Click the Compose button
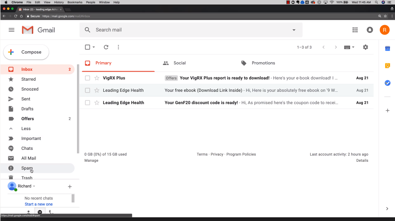This screenshot has width=395, height=221. point(26,52)
